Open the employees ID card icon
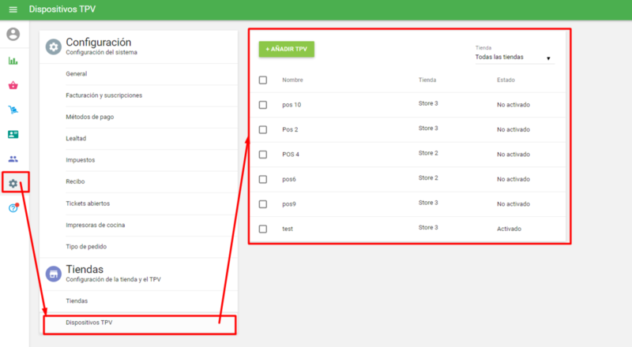Screen dimensions: 632x347 point(13,134)
